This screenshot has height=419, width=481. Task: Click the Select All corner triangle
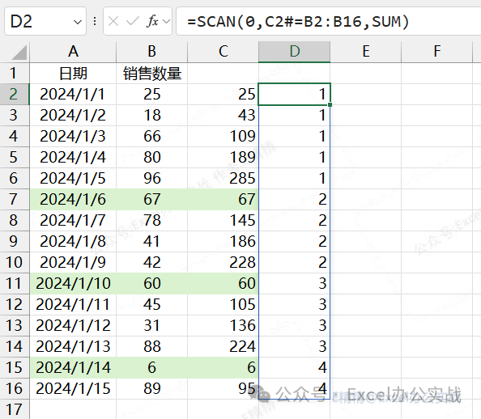pyautogui.click(x=19, y=52)
